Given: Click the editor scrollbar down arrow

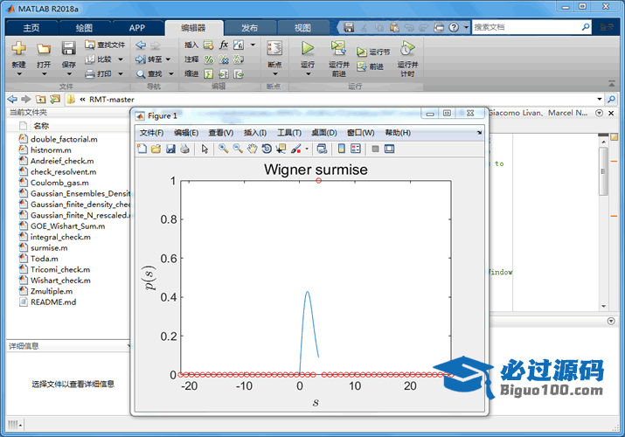Looking at the screenshot, I should [x=603, y=306].
